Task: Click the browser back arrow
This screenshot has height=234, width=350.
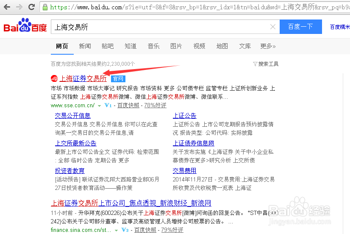Action: [7, 7]
